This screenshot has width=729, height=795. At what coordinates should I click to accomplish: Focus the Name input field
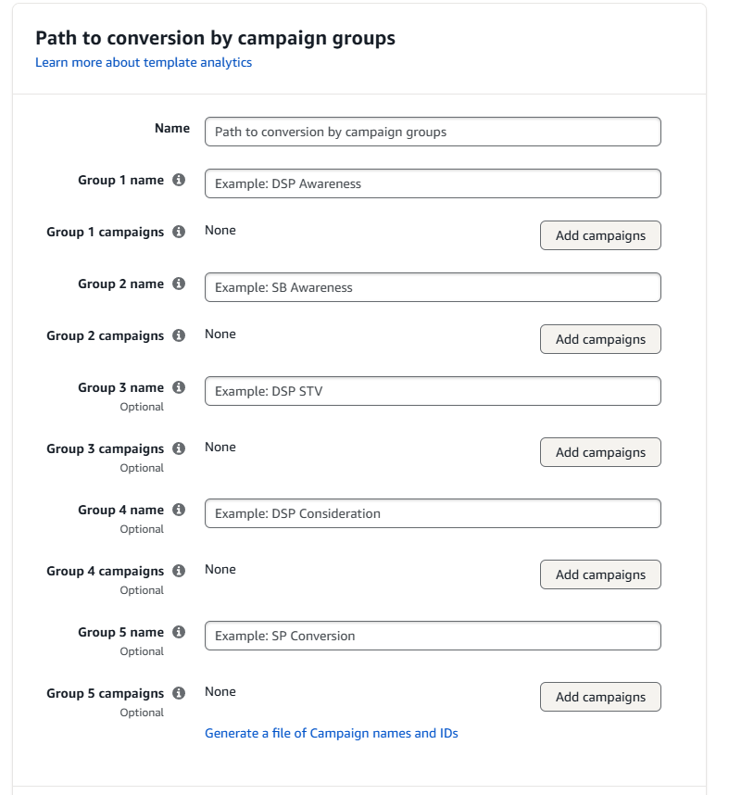coord(433,132)
